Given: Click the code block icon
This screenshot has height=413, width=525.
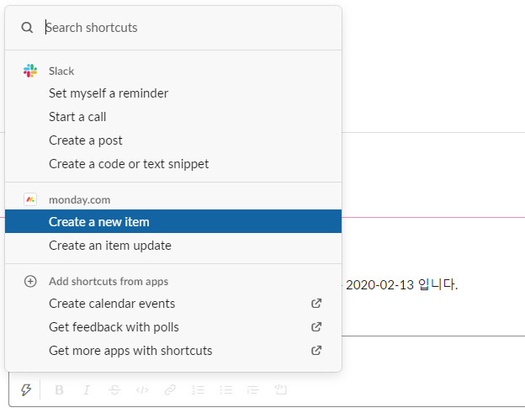Looking at the screenshot, I should pos(280,389).
